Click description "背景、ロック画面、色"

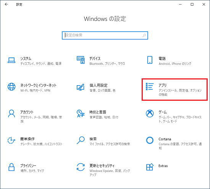(x=102, y=91)
